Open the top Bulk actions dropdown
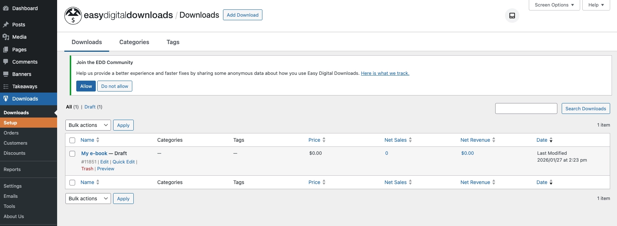Viewport: 617px width, 226px height. click(x=88, y=125)
